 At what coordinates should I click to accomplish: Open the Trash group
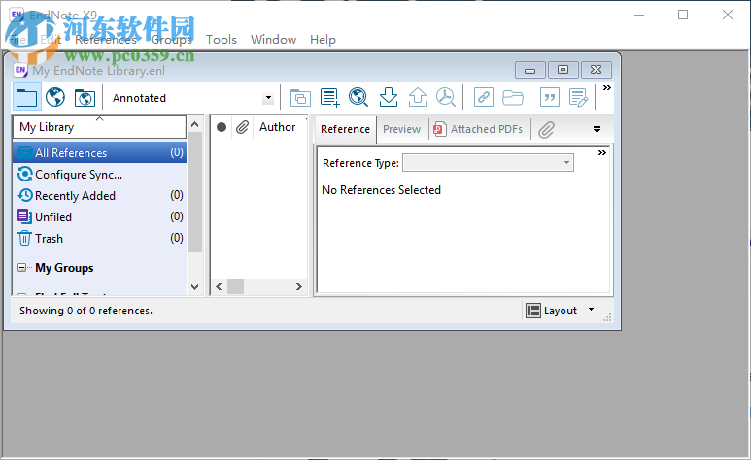pyautogui.click(x=100, y=238)
